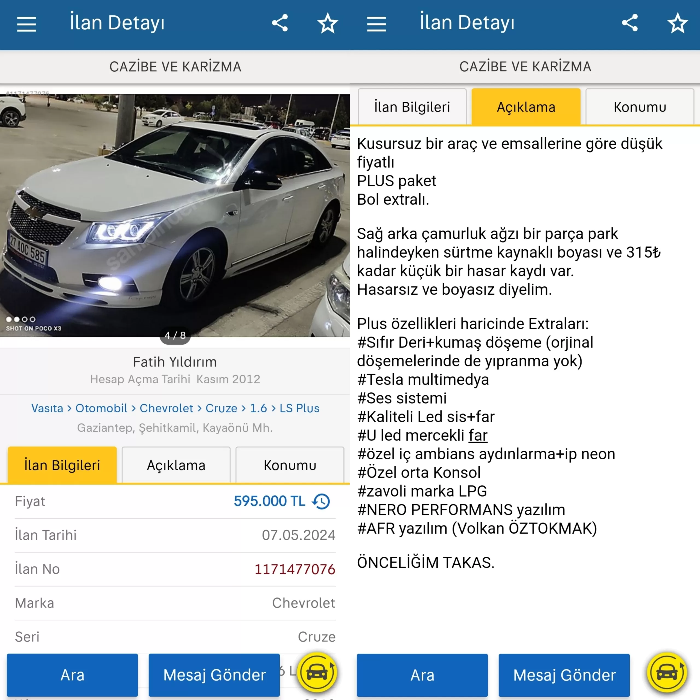Open the hamburger menu in right screen
The height and width of the screenshot is (700, 700).
[x=377, y=24]
